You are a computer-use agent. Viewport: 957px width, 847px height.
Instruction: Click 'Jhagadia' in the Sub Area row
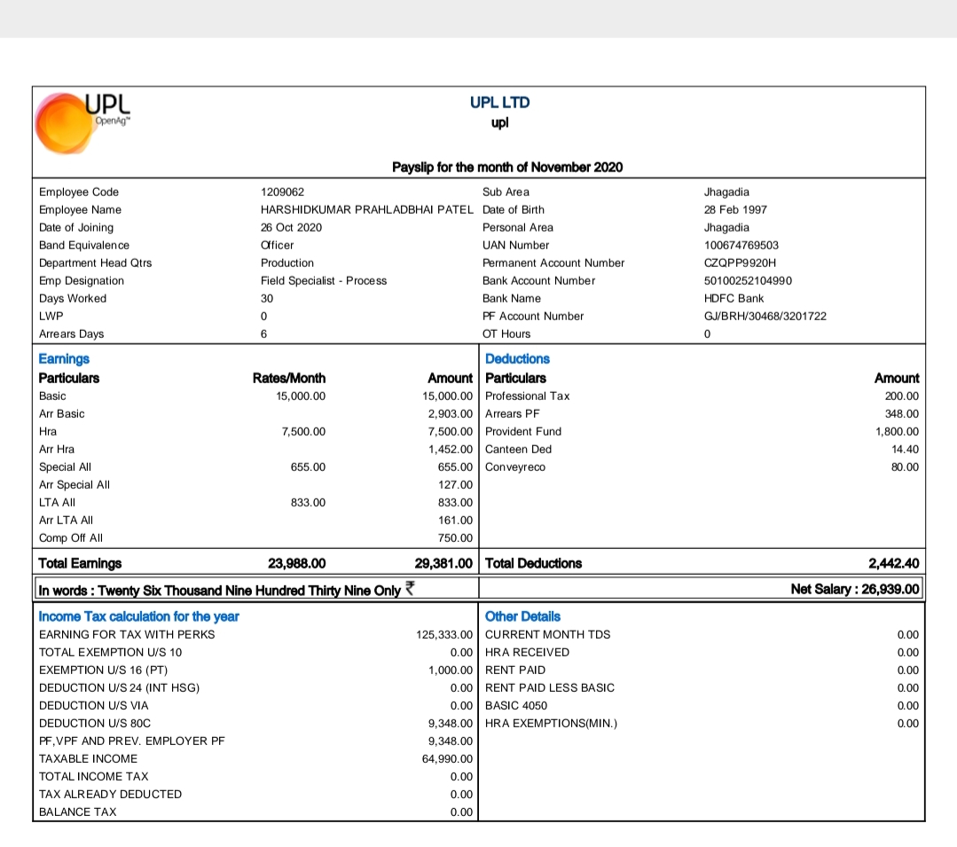[727, 192]
